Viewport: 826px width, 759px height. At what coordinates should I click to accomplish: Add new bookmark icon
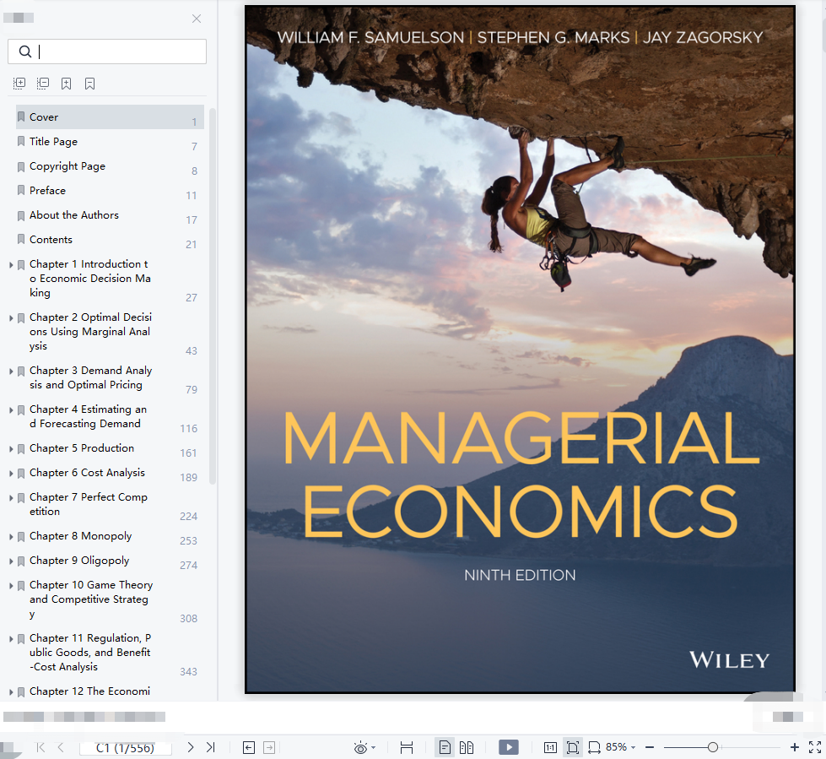(67, 84)
